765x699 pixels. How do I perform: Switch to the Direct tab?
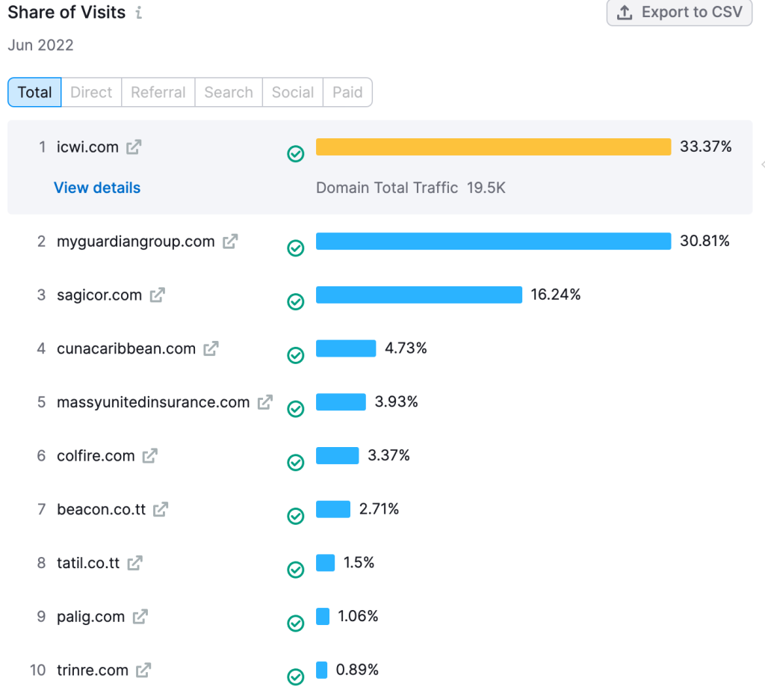tap(91, 92)
